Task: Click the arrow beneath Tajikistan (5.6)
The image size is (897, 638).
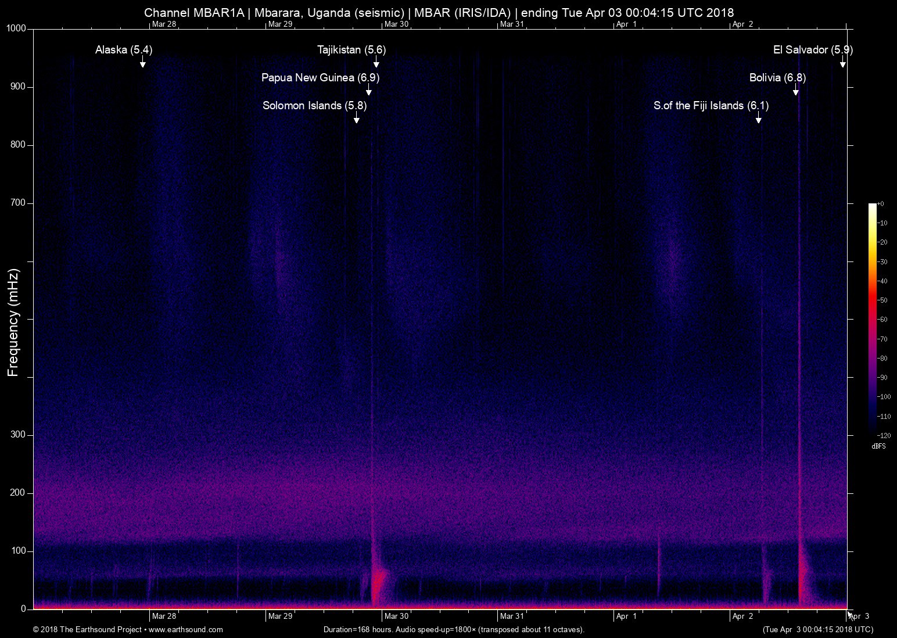Action: [376, 62]
